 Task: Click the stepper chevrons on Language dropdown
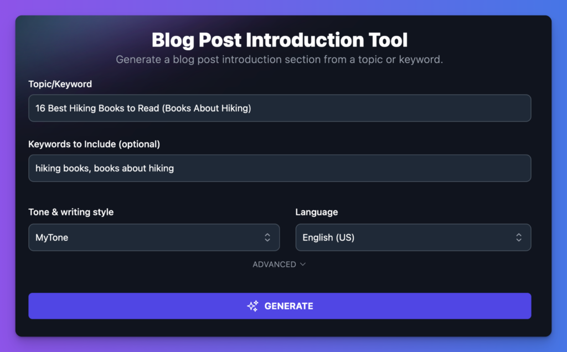point(519,237)
